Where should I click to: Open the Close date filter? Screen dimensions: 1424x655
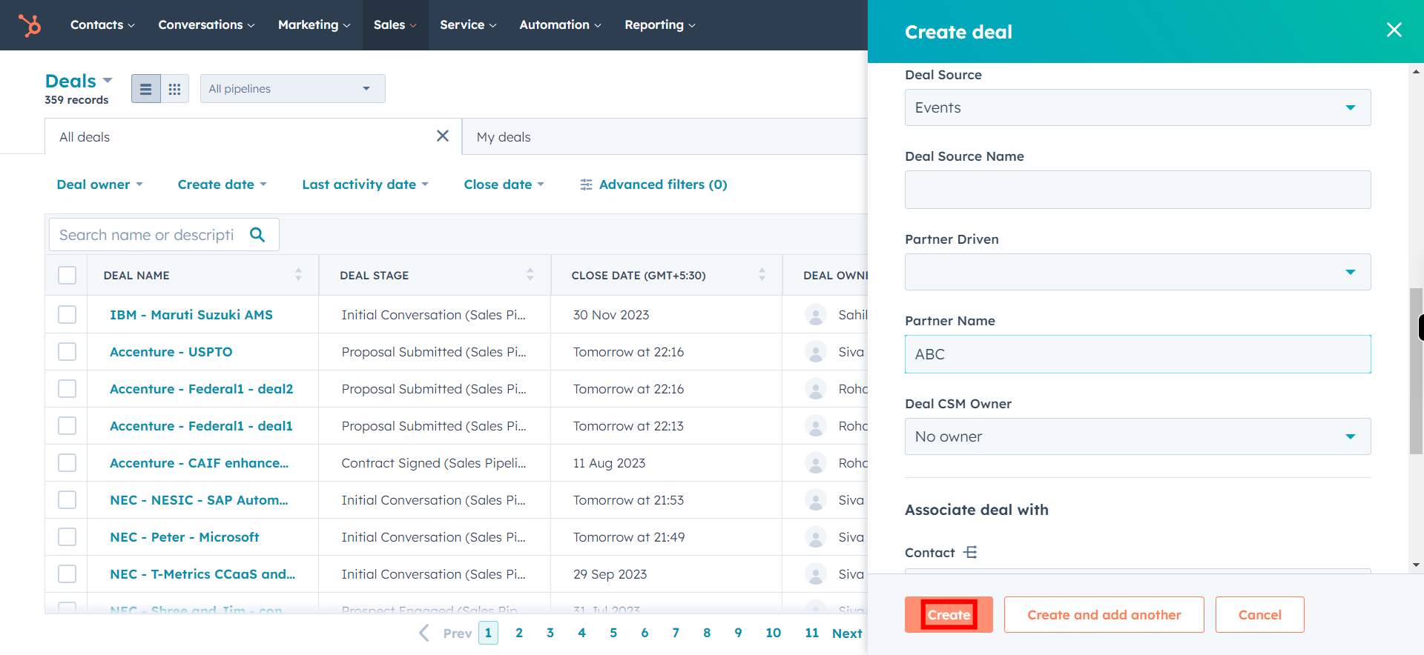click(x=504, y=184)
